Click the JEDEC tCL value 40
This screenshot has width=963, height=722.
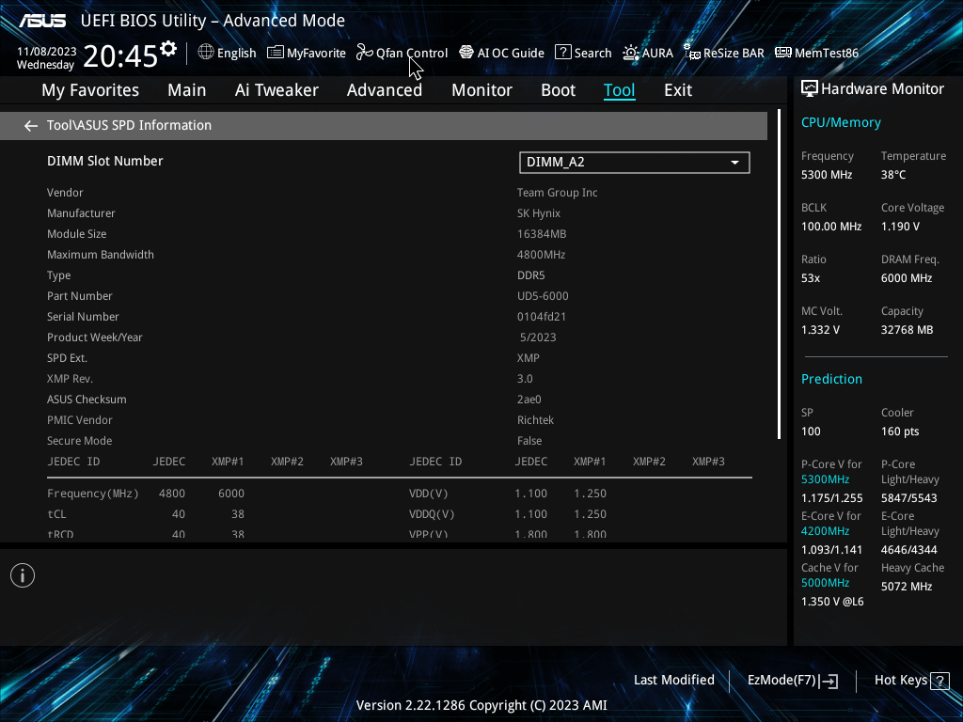(178, 514)
